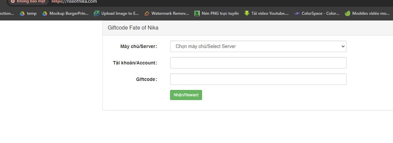
Task: Click the not-secure warning icon in address bar
Action: tap(13, 1)
